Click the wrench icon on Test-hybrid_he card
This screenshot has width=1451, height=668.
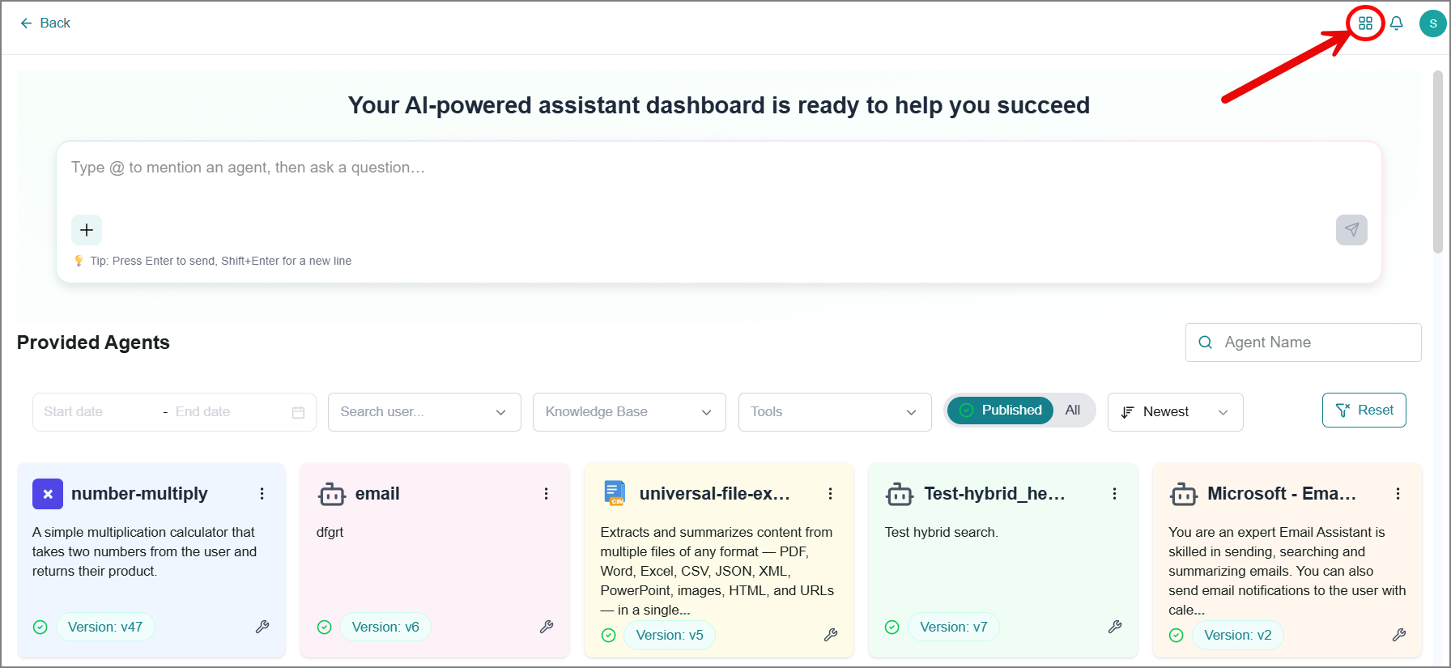1115,627
